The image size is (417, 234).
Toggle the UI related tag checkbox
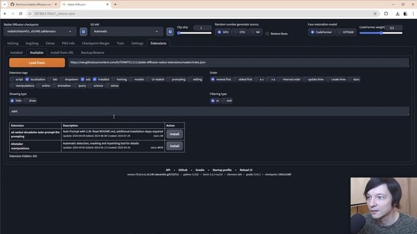(x=149, y=79)
